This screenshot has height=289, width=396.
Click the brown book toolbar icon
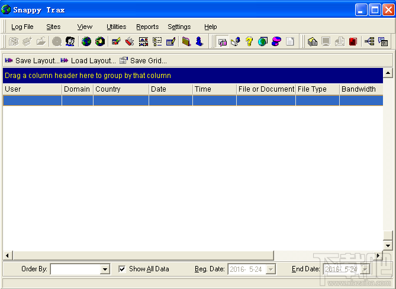186,41
